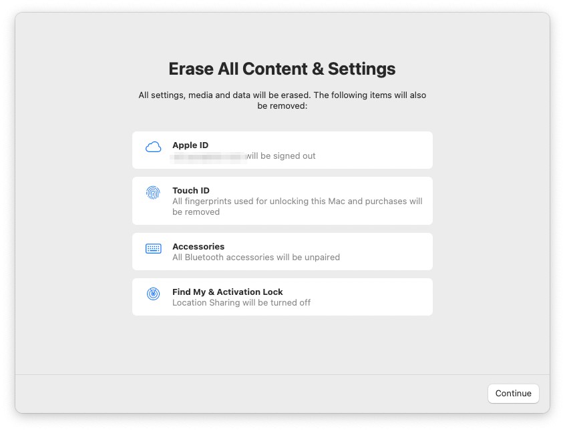Click the "will be signed out" text

(x=280, y=156)
